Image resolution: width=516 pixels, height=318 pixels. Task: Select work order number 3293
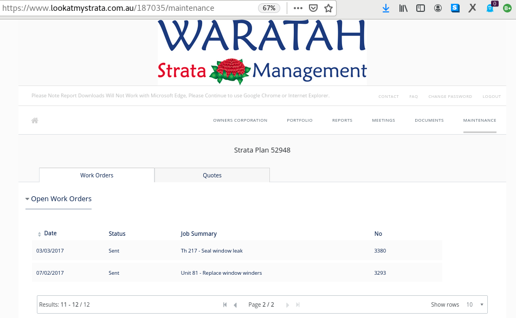click(x=380, y=273)
